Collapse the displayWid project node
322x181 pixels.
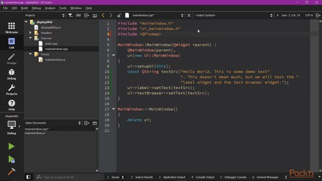[x=26, y=22]
